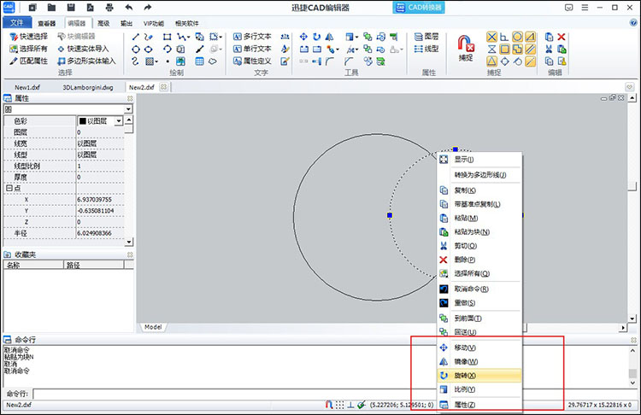Screen dimensions: 641x415
Task: Click the Print icon in quick toolbar
Action: (x=109, y=8)
